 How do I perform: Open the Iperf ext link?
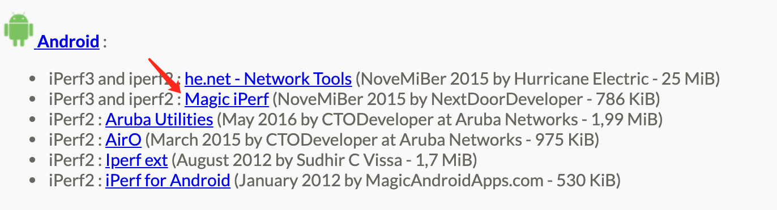(136, 160)
